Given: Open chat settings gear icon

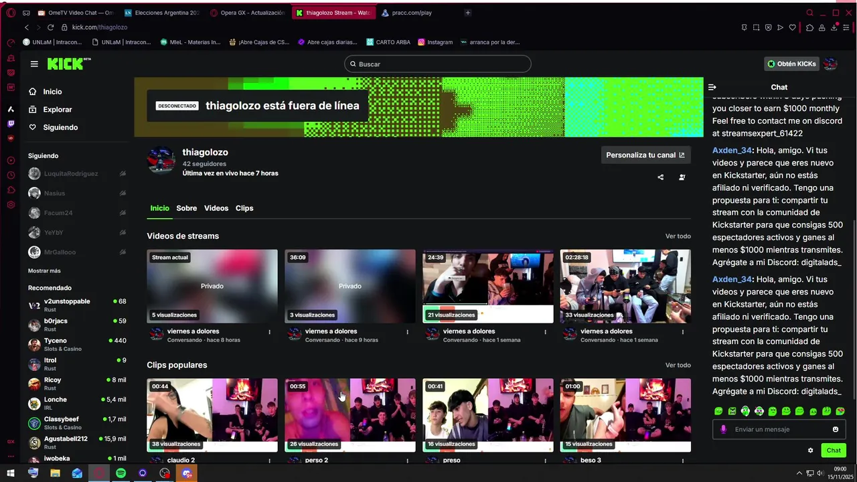Looking at the screenshot, I should pyautogui.click(x=811, y=451).
